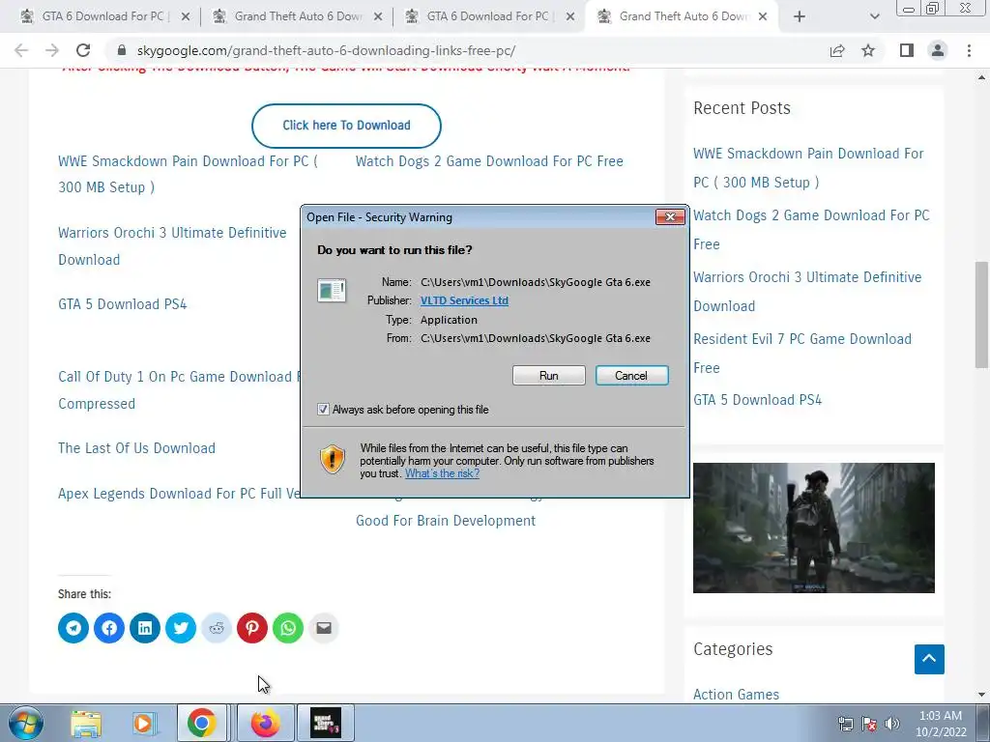Open a new browser tab

point(800,17)
